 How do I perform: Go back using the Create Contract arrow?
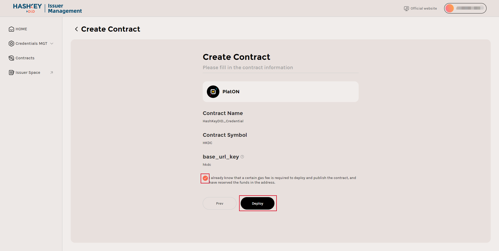pyautogui.click(x=76, y=29)
